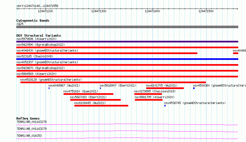This screenshot has height=142, width=246.
Task: Click the nsv4046430 (gnomADStructuralVariants) label
Action: [x=47, y=50]
